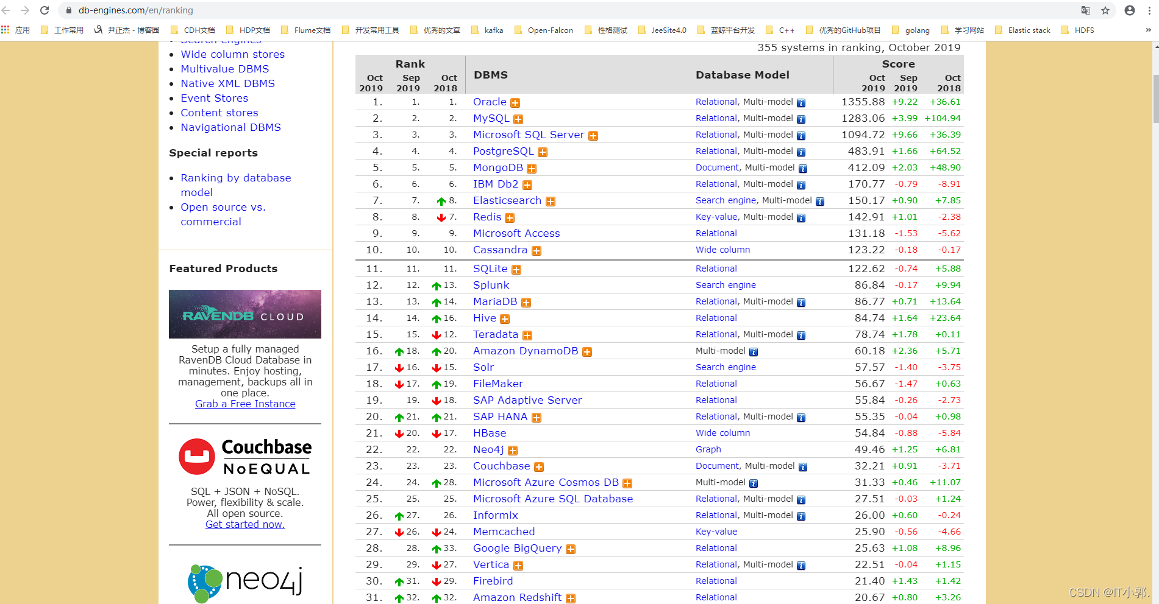This screenshot has height=604, width=1159.
Task: Open the C++ bookmark folder
Action: (780, 30)
